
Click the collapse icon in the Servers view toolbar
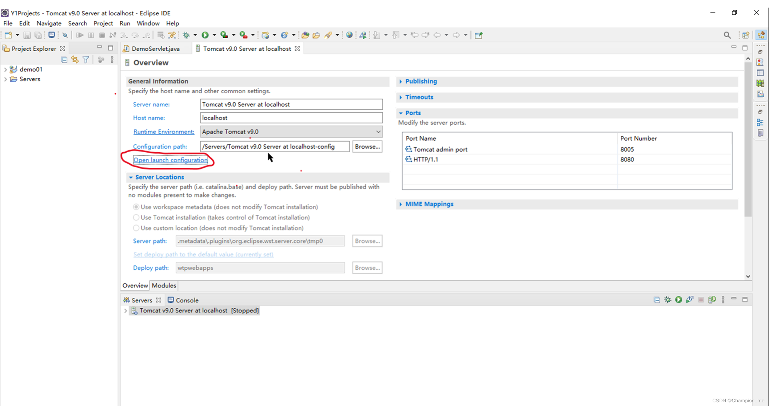[657, 300]
